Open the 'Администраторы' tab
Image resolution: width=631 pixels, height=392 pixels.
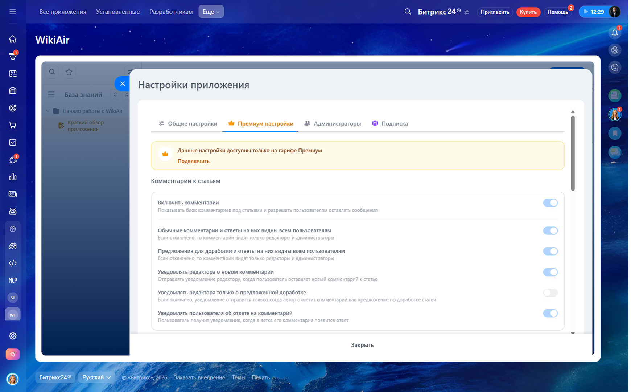click(x=333, y=124)
